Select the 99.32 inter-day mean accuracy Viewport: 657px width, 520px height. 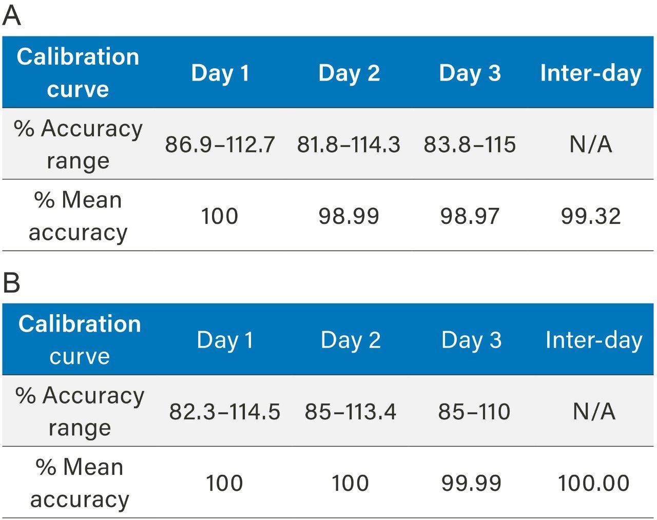(591, 216)
